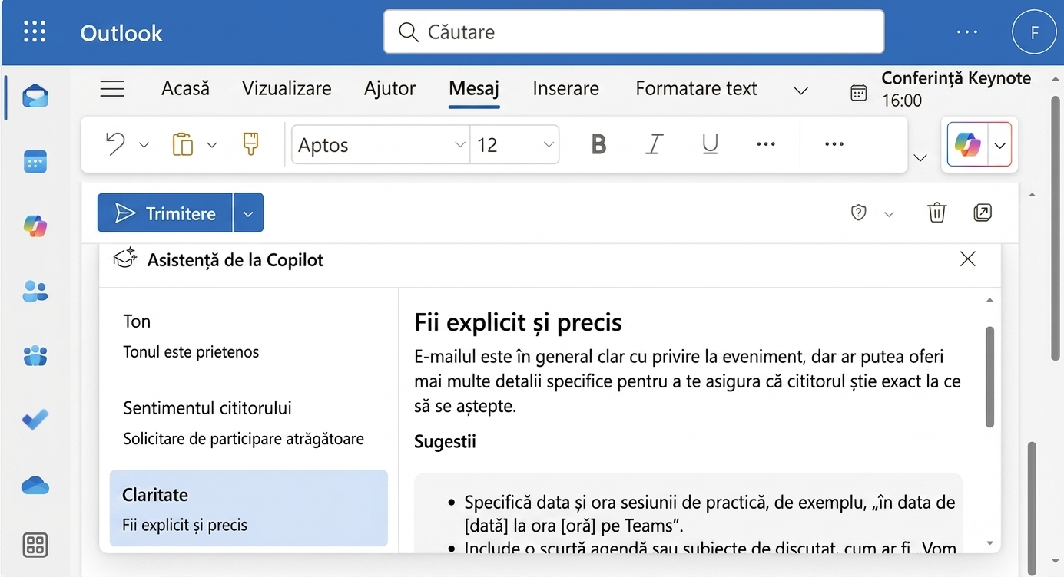The image size is (1064, 577).
Task: Close the Copilot assistance panel
Action: click(x=968, y=259)
